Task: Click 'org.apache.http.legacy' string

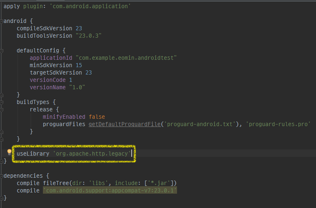Action: point(92,154)
